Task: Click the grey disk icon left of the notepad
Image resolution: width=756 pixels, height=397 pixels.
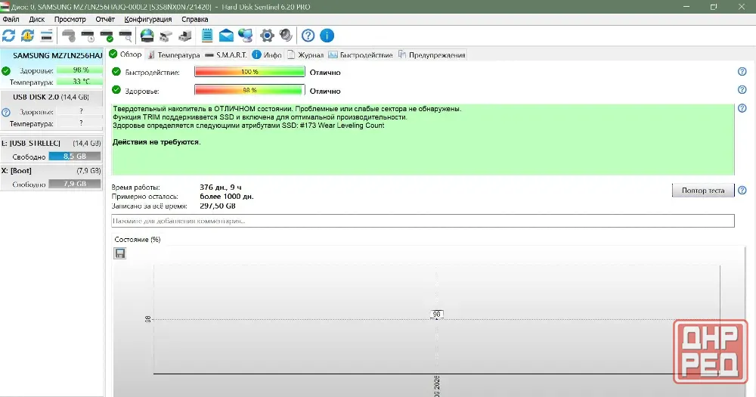Action: [x=184, y=36]
